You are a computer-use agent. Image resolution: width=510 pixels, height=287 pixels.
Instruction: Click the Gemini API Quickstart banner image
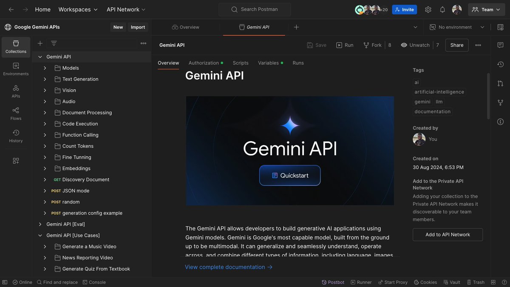(290, 151)
